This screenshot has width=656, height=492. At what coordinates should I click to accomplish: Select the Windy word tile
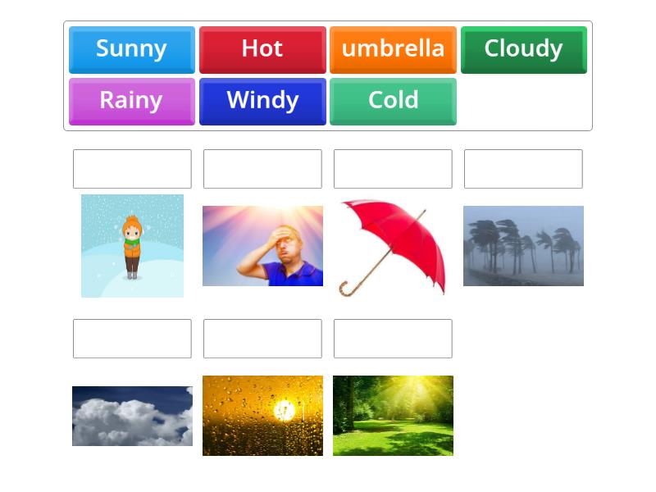[x=262, y=101]
